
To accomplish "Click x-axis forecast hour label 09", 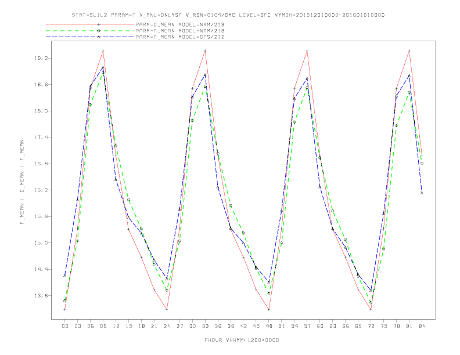I will [x=103, y=326].
